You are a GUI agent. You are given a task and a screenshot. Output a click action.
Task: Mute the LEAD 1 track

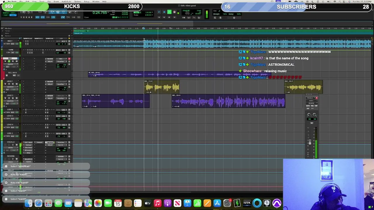click(17, 84)
